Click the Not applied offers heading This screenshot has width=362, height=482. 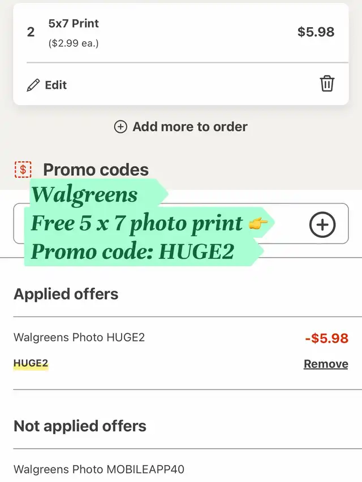click(80, 426)
